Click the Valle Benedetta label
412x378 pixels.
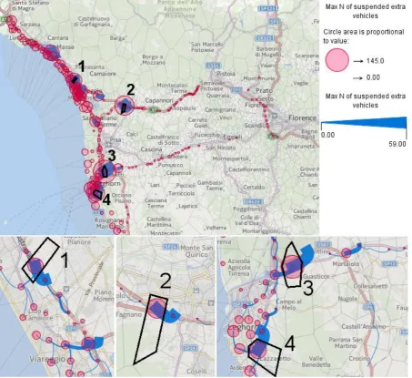pos(316,362)
